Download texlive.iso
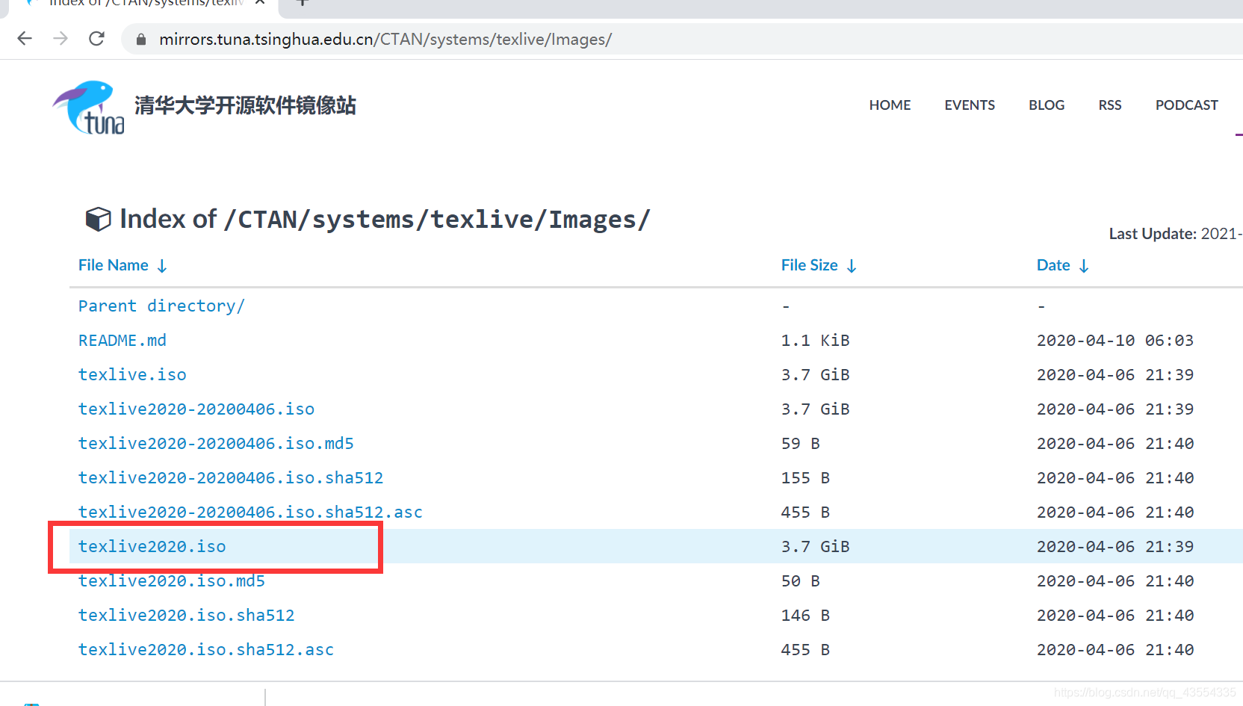The image size is (1243, 706). 132,375
